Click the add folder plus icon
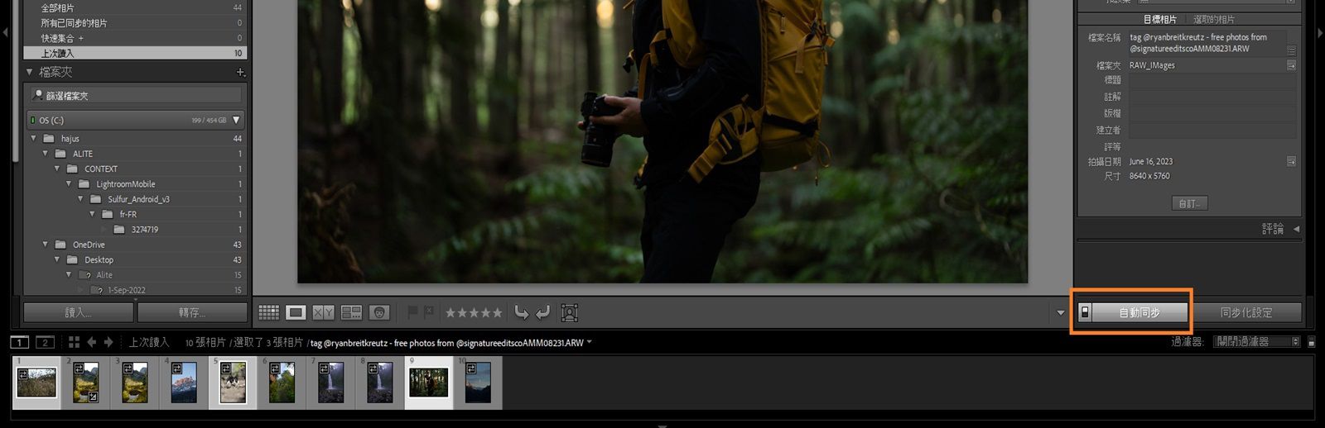Viewport: 1325px width, 428px height. pyautogui.click(x=240, y=72)
